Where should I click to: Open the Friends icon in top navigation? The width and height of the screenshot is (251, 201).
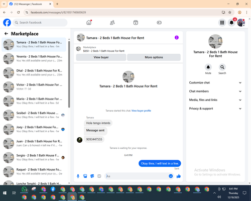pos(112,23)
